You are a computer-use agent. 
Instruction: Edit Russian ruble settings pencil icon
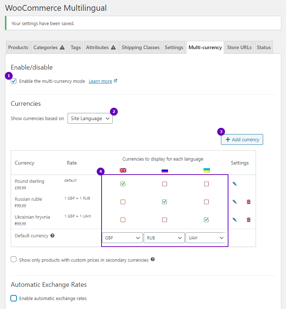[x=235, y=202]
